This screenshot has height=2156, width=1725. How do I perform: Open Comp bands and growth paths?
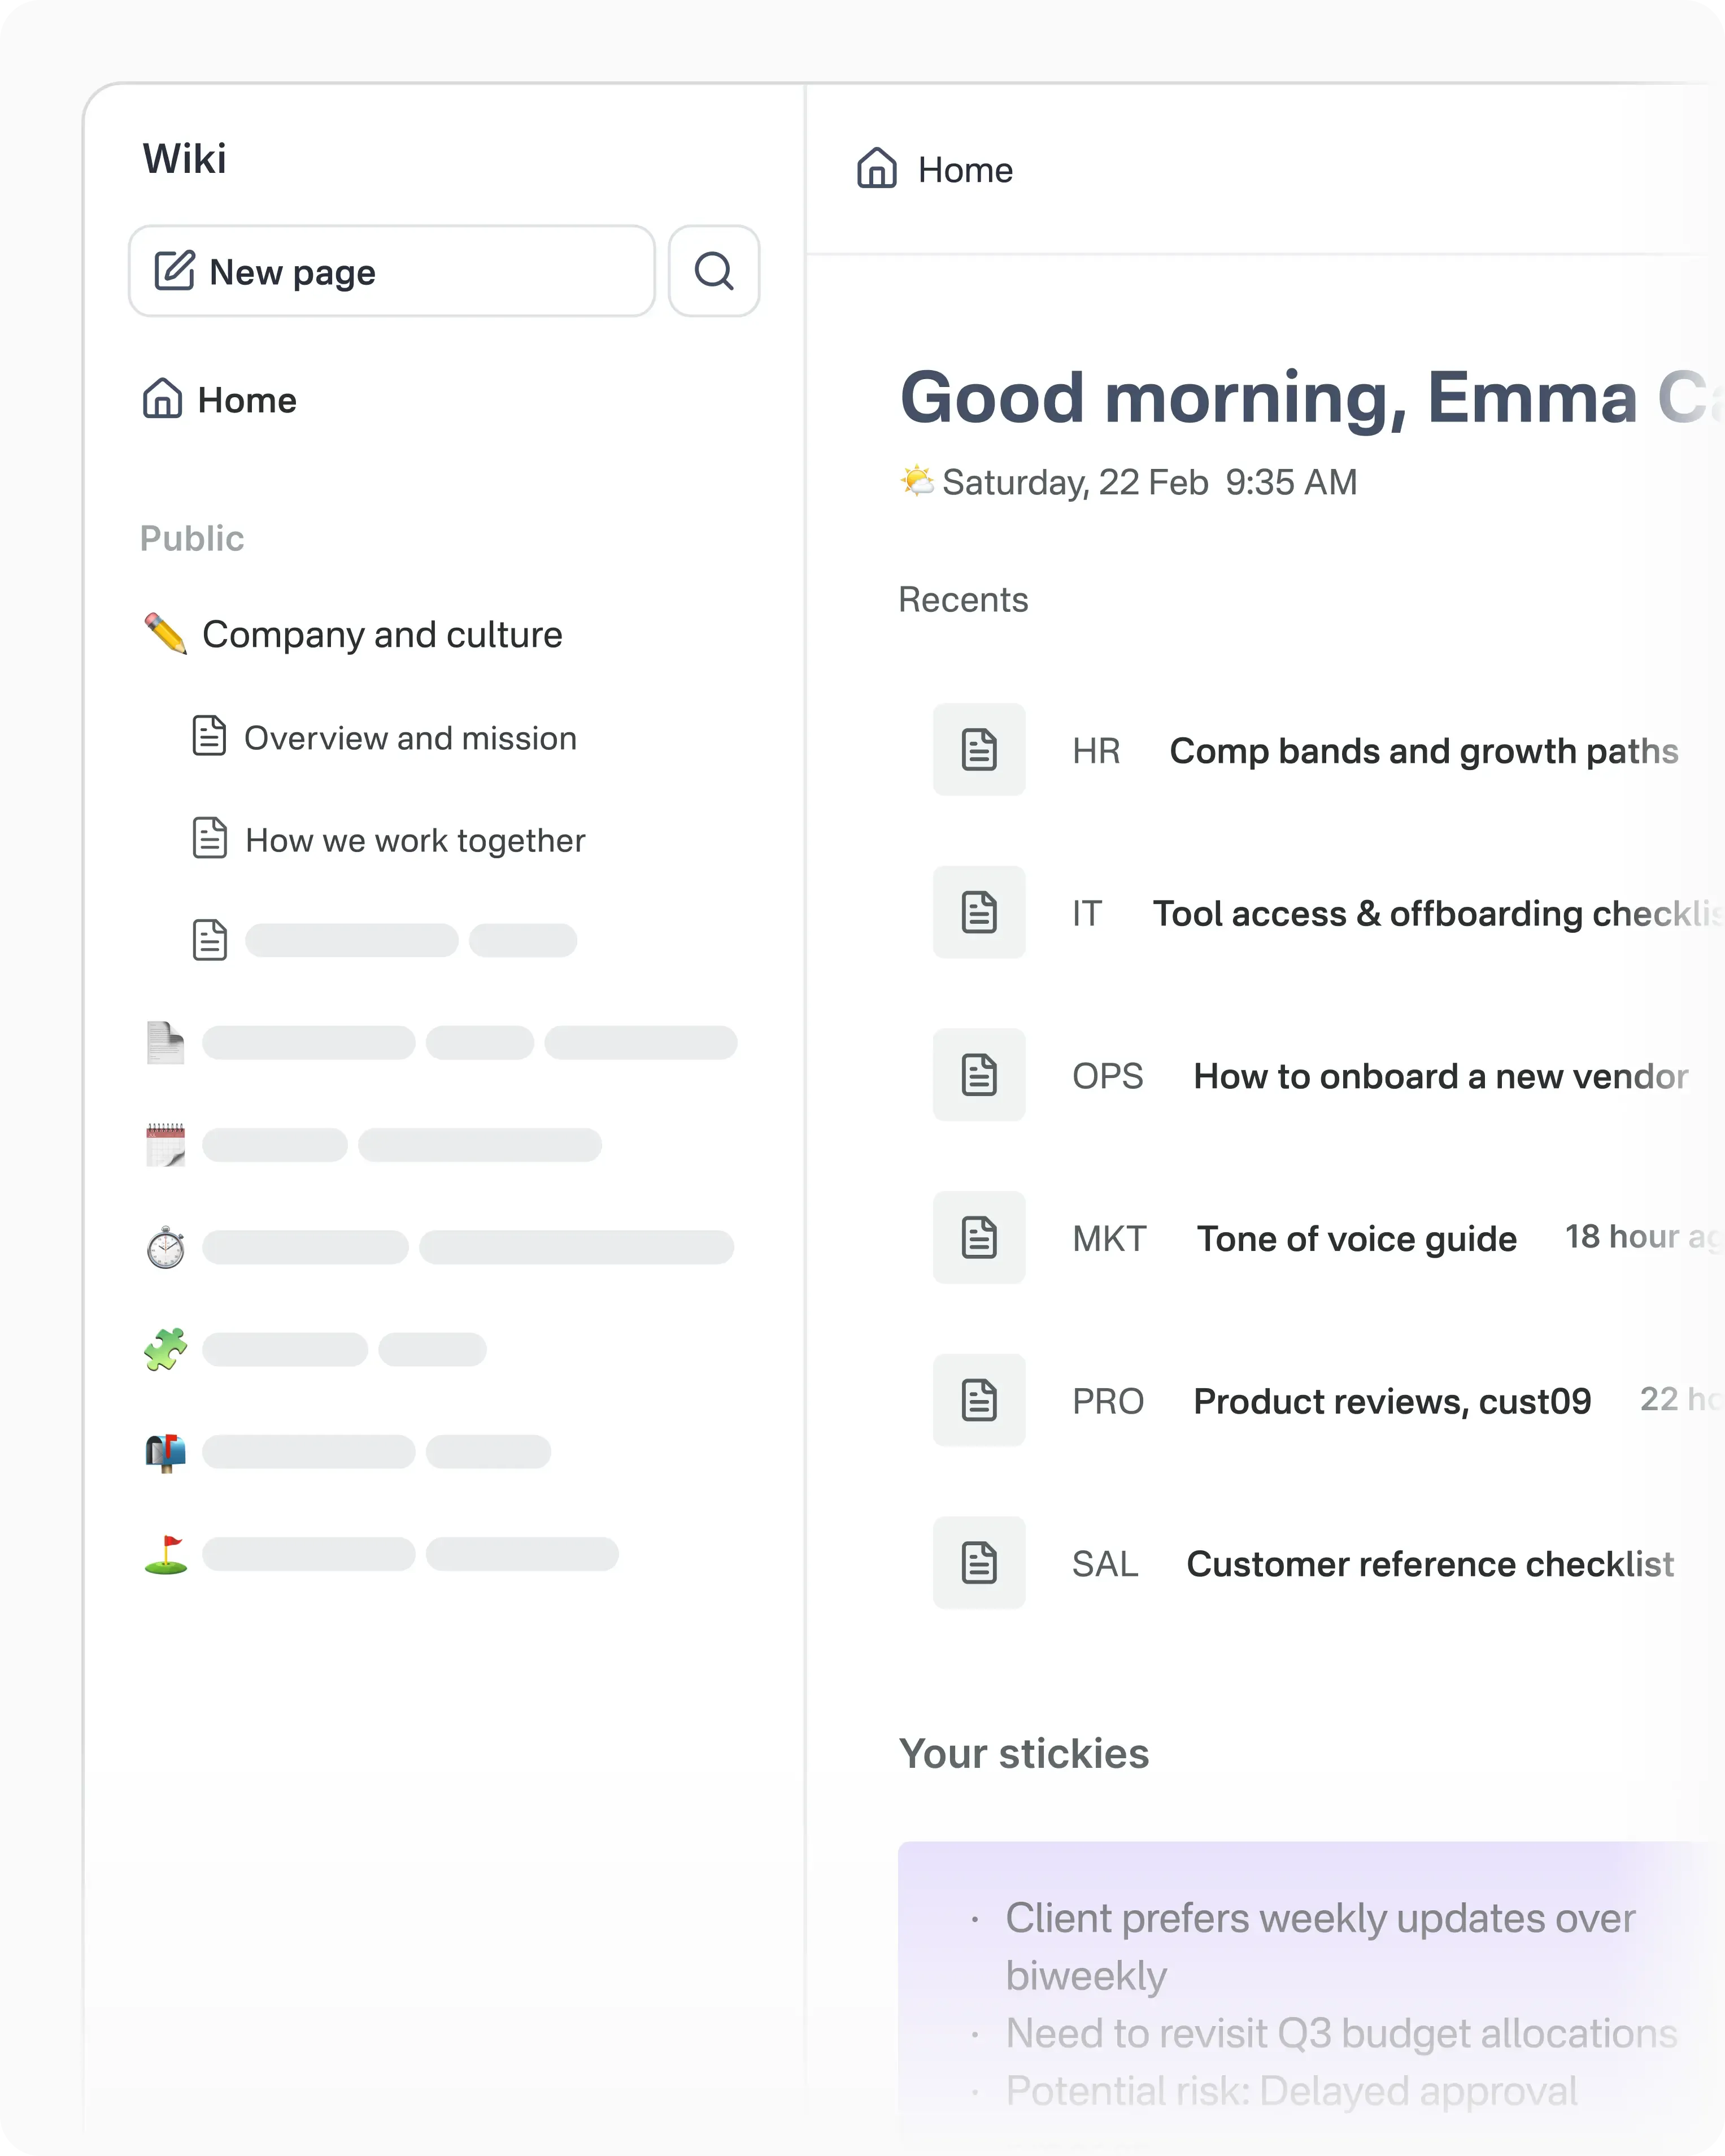[1423, 751]
